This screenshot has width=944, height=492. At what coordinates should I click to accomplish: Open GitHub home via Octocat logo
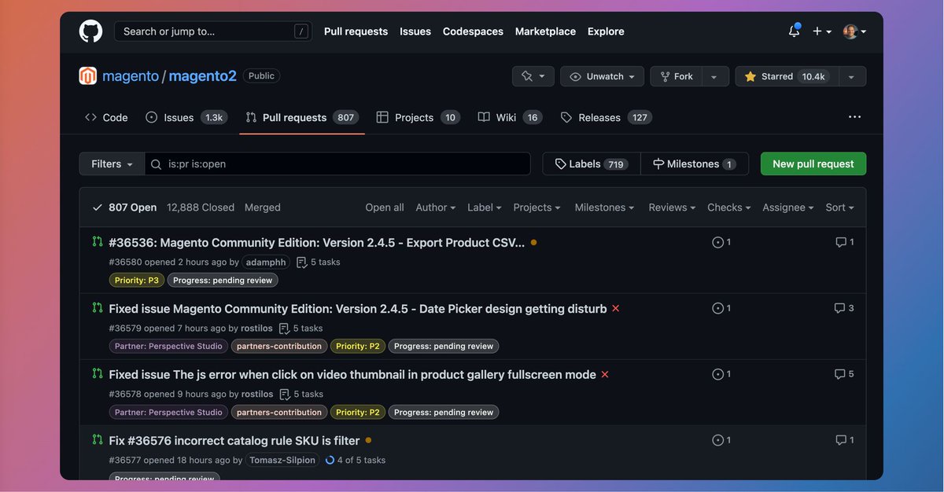pos(90,31)
